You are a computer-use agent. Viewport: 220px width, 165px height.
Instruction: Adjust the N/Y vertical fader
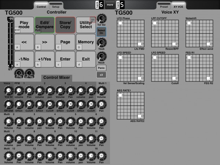click(10, 44)
